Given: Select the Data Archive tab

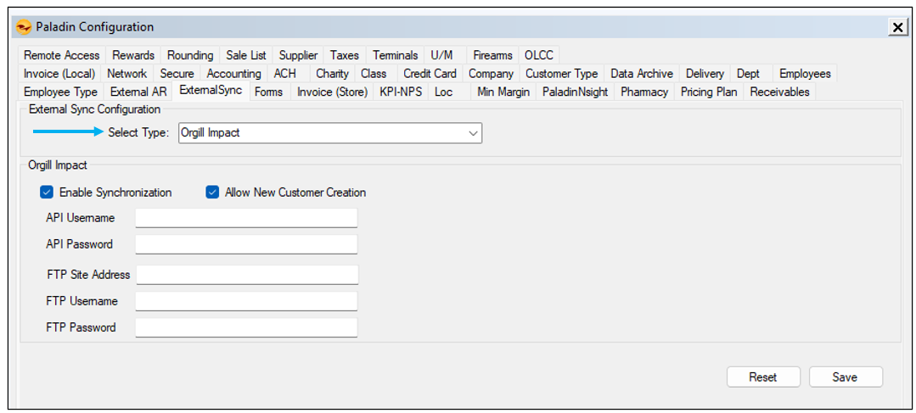Looking at the screenshot, I should 642,74.
